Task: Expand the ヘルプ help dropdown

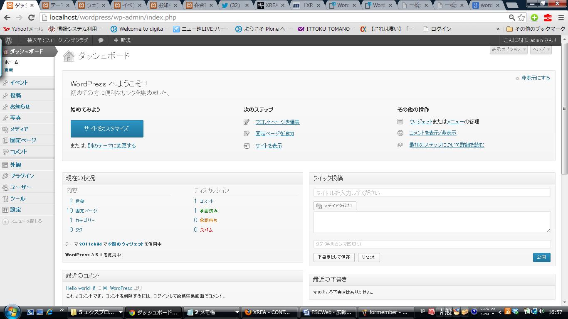Action: (541, 49)
